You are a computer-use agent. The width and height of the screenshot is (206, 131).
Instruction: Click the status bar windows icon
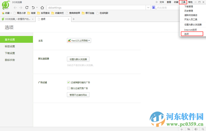(x=189, y=129)
